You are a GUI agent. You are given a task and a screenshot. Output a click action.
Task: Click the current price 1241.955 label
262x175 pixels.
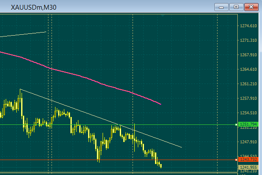[x=248, y=168]
